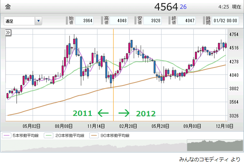This screenshot has height=167, width=244.
Task: Click the 安値 field showing 3928
Action: 152,21
